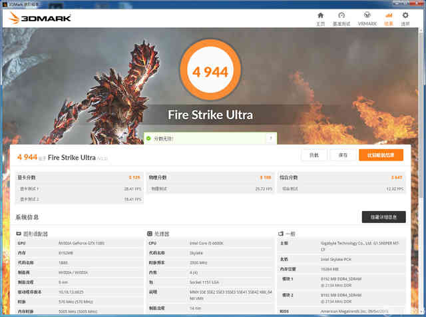Click the 3DMark window title bar icon
This screenshot has height=317, width=426.
[5, 4]
